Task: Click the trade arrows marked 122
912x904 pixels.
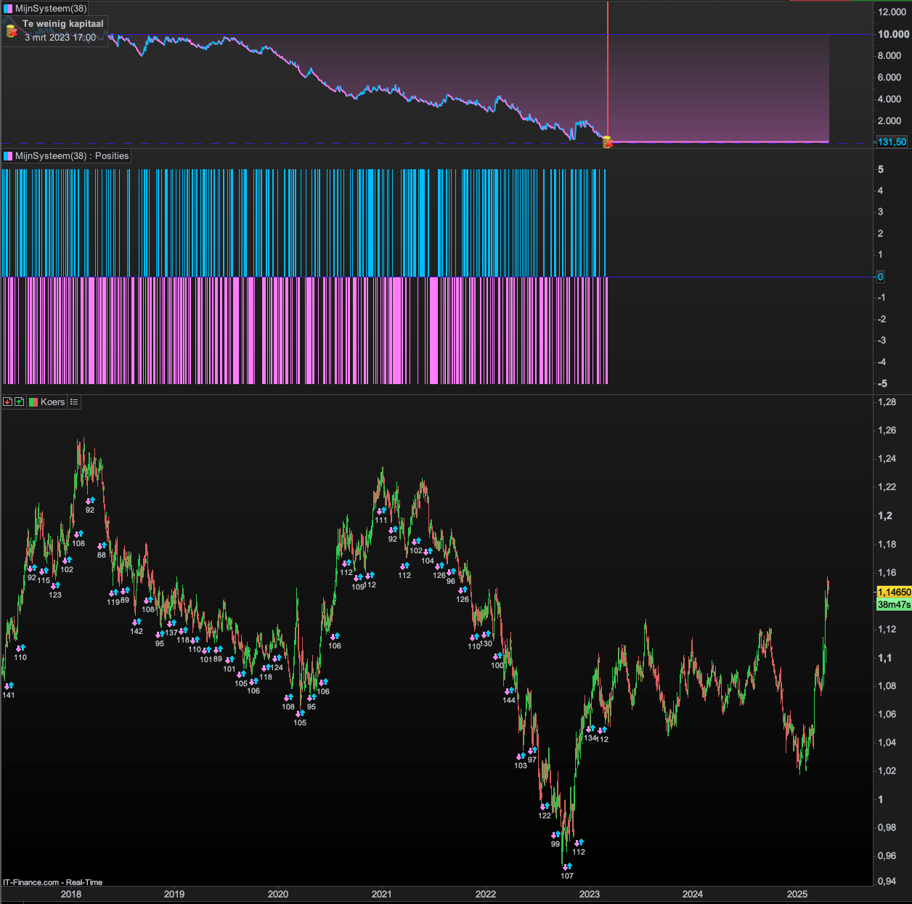Action: [545, 806]
